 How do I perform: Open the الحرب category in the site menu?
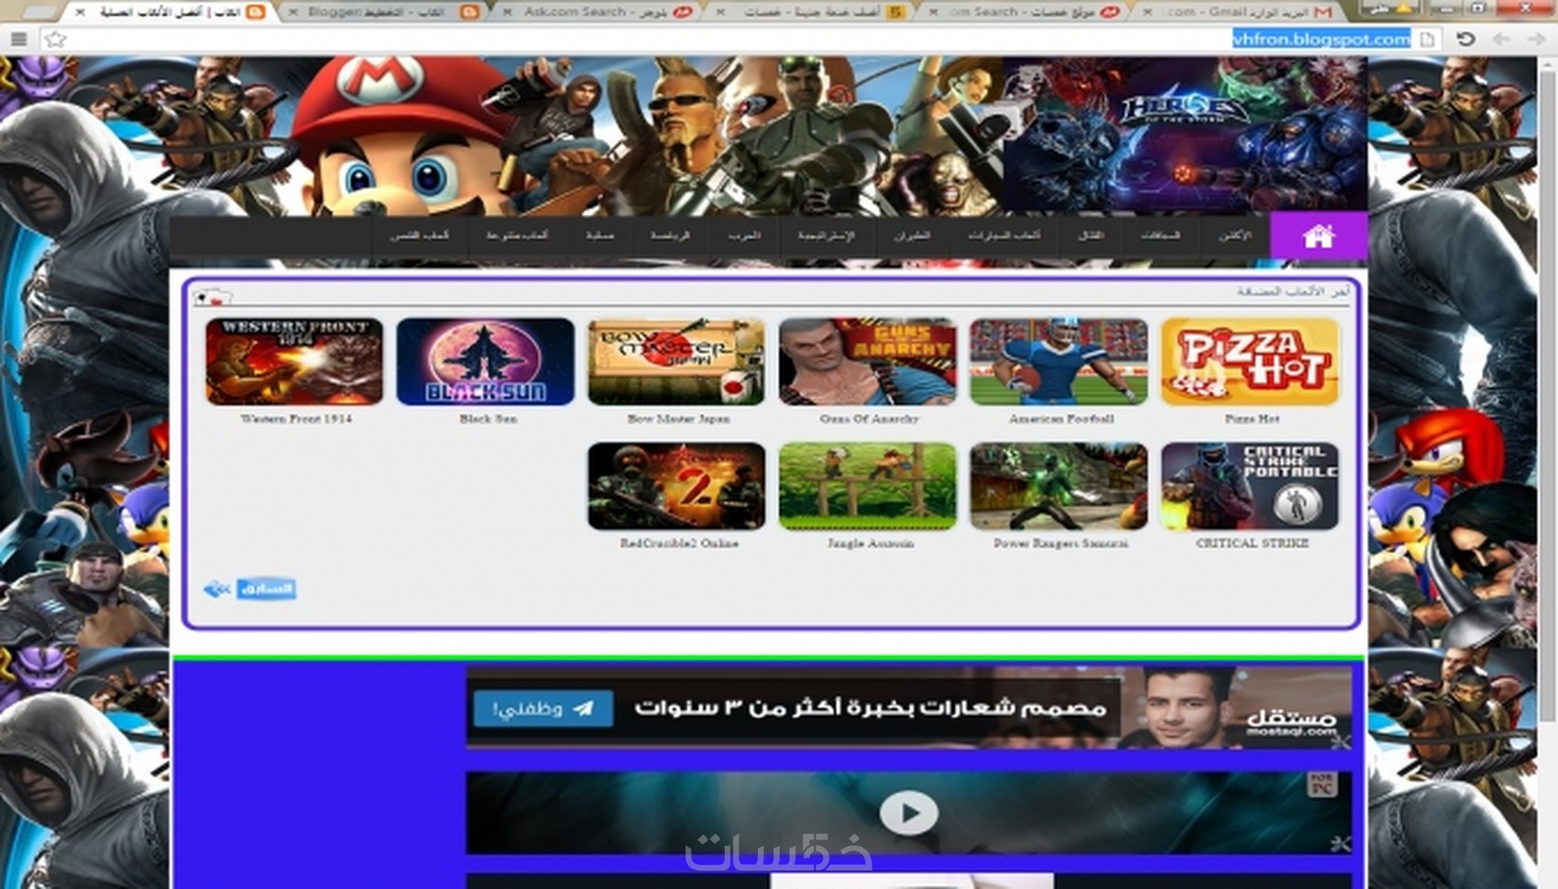pyautogui.click(x=744, y=236)
